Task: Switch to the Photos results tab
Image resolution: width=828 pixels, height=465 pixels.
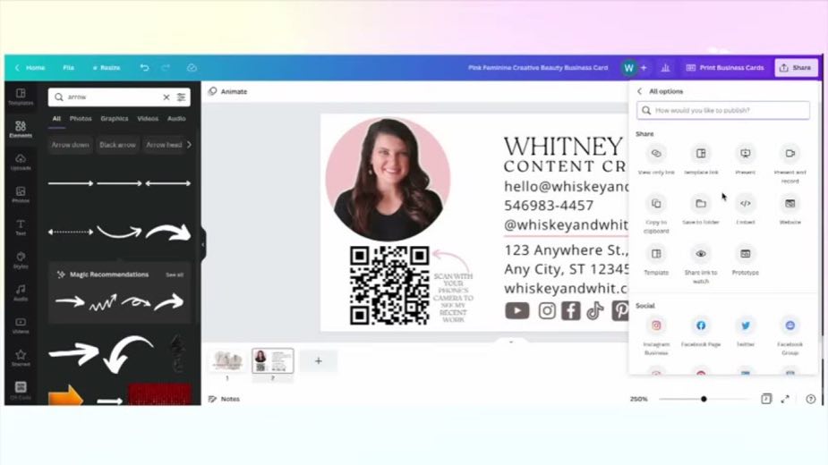Action: pyautogui.click(x=81, y=119)
